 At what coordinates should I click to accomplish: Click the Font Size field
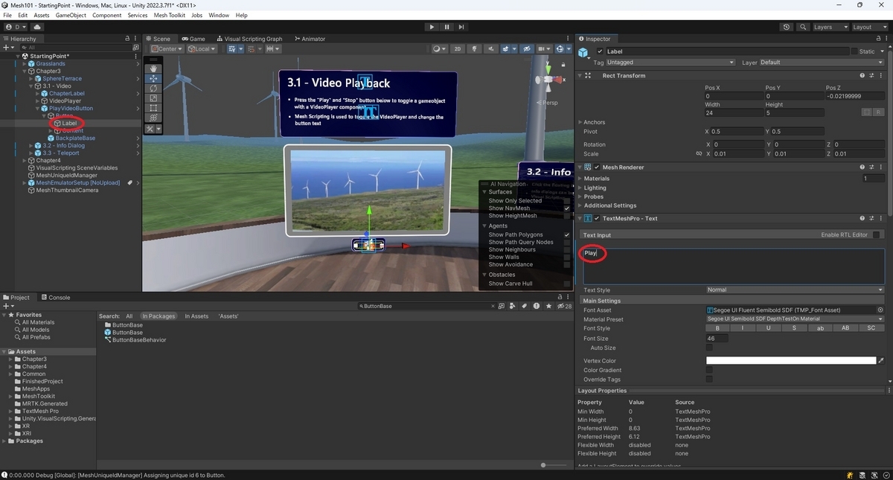pyautogui.click(x=717, y=338)
